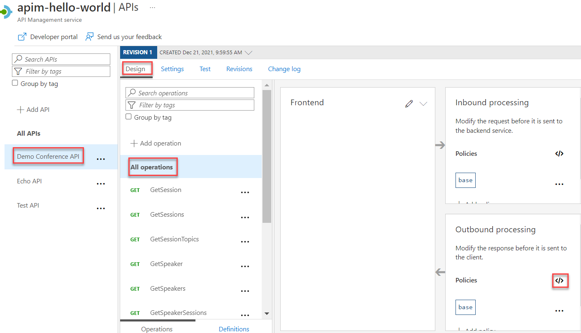Select Echo API in the list
Screen dimensions: 581x333
pyautogui.click(x=29, y=181)
